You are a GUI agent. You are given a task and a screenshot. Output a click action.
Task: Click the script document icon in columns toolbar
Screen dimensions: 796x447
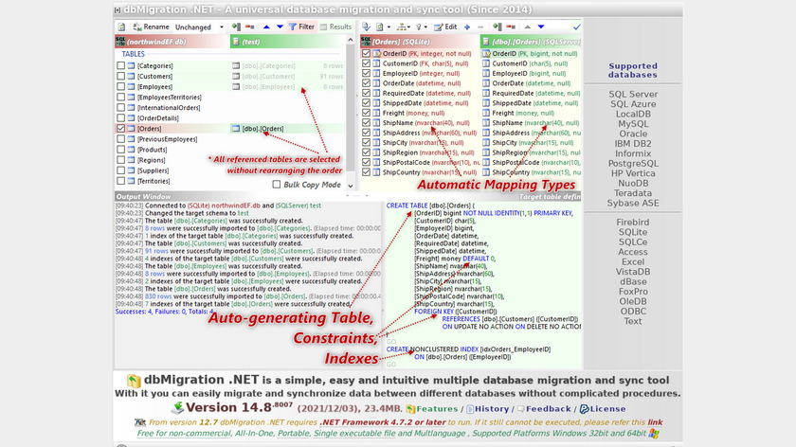click(x=379, y=27)
